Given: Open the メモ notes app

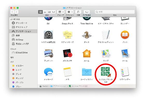Looking at the screenshot, I should tap(67, 72).
